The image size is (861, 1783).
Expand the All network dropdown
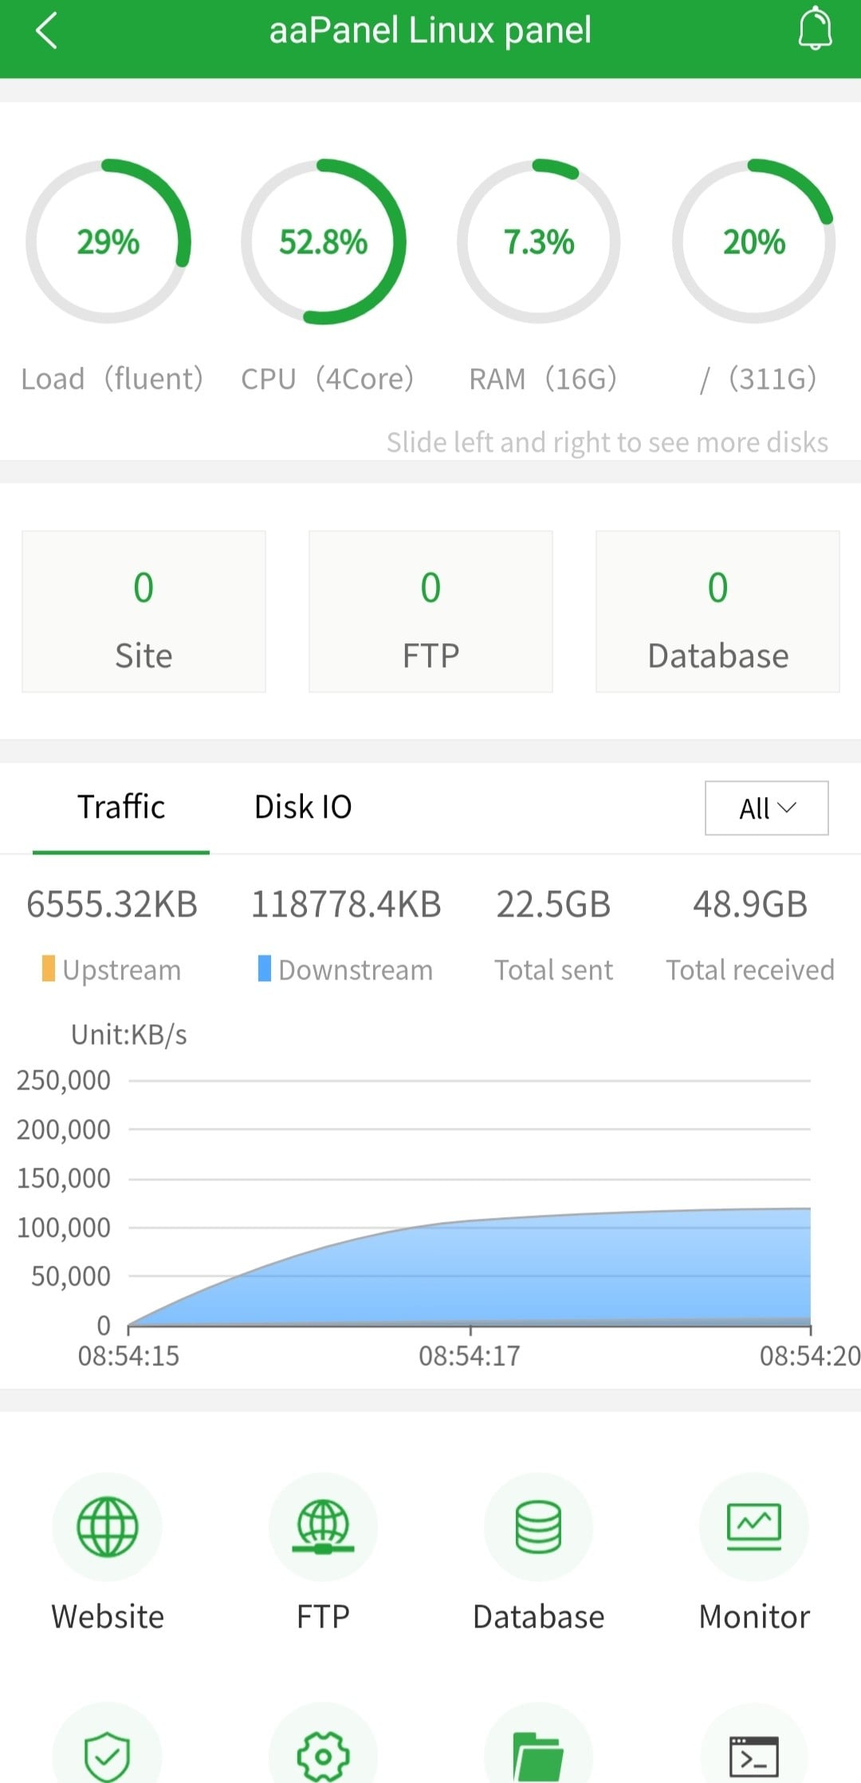(x=766, y=808)
